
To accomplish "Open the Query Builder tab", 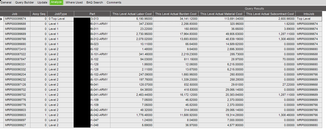I will pyautogui.click(x=25, y=2).
